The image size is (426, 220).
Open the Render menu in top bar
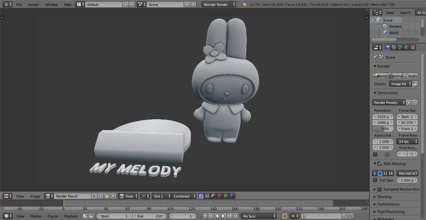[x=33, y=4]
